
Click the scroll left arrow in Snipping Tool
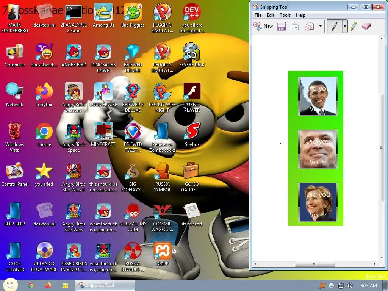click(x=255, y=264)
